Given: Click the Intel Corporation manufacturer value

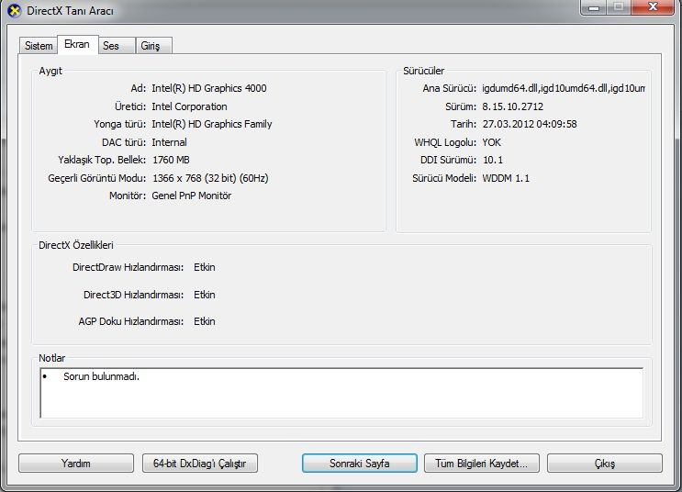Looking at the screenshot, I should 189,106.
